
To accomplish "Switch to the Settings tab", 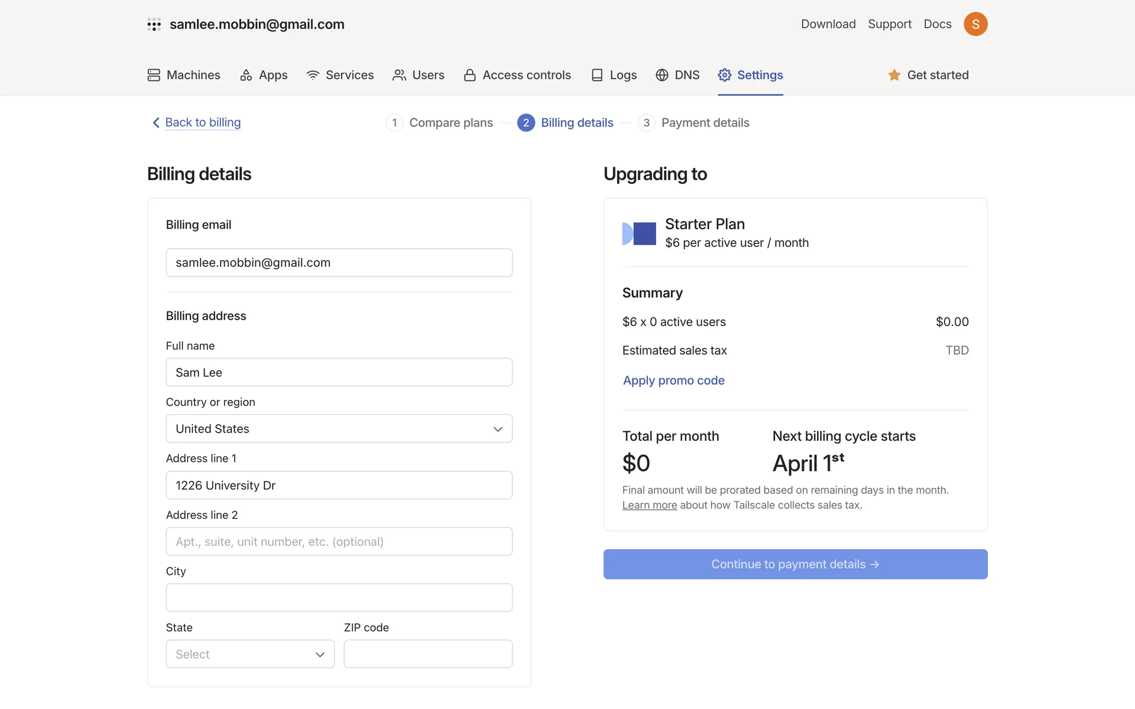I will pos(750,75).
